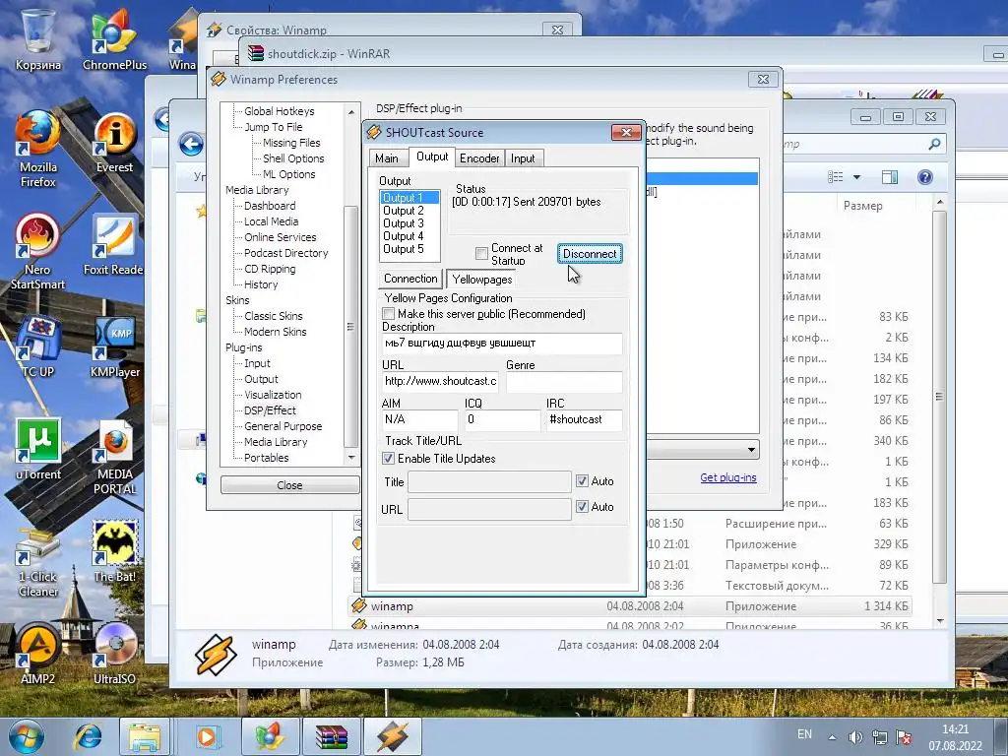
Task: Open the DSP plug-in combo box dropdown
Action: coord(751,449)
